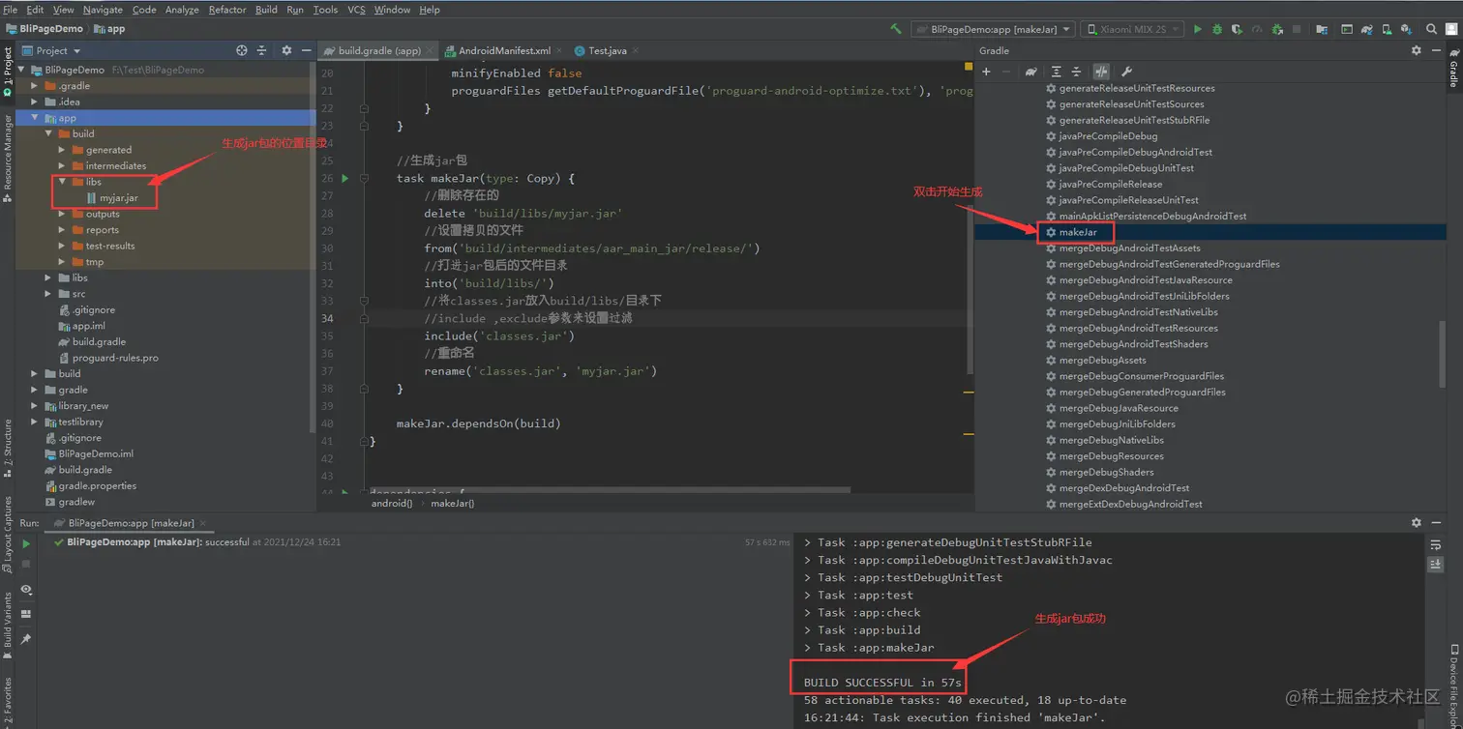
Task: Toggle offline mode in Gradle toolbar
Action: 1101,72
